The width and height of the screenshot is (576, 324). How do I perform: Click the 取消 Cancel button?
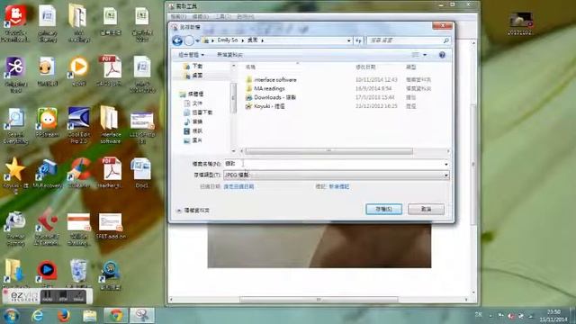[426, 209]
